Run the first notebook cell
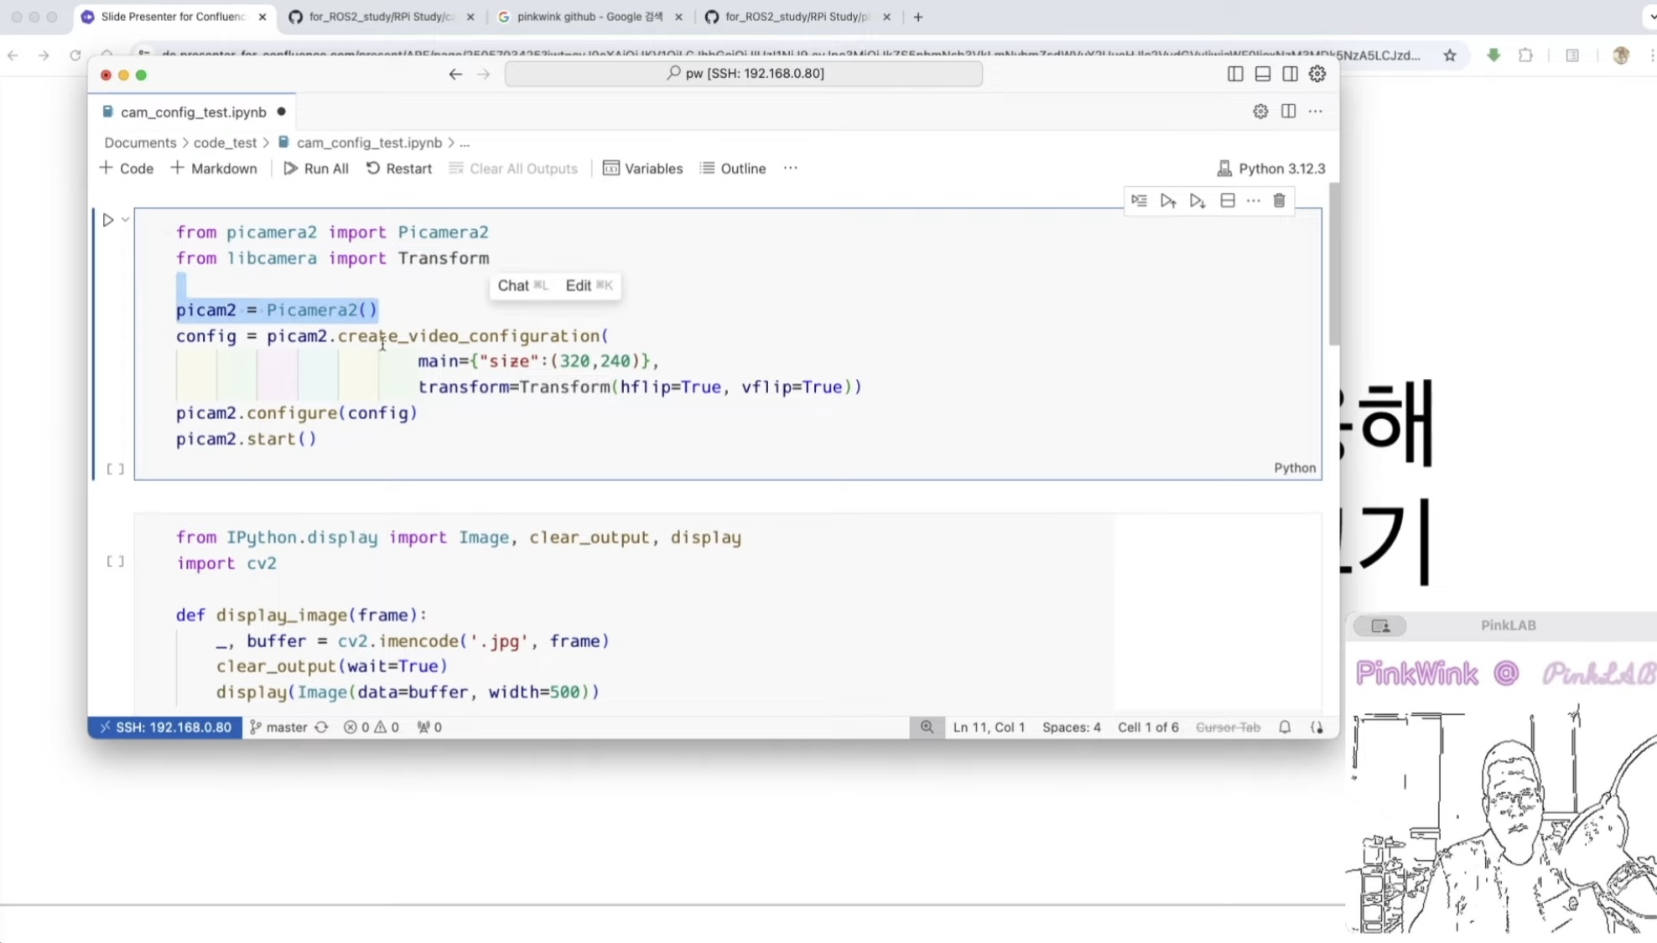Screen dimensions: 1657x943 [x=108, y=220]
